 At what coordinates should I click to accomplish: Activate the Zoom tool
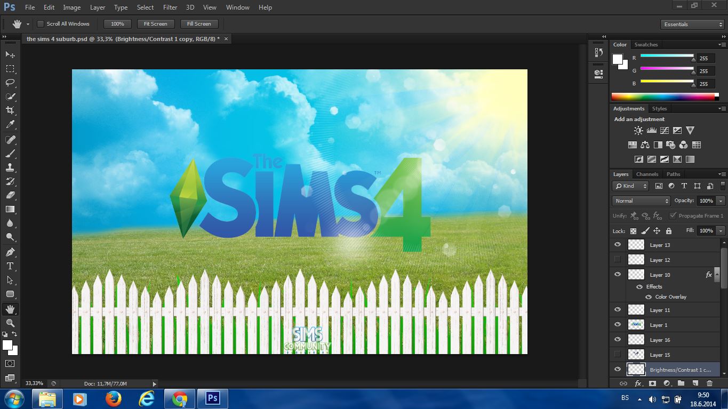[10, 323]
